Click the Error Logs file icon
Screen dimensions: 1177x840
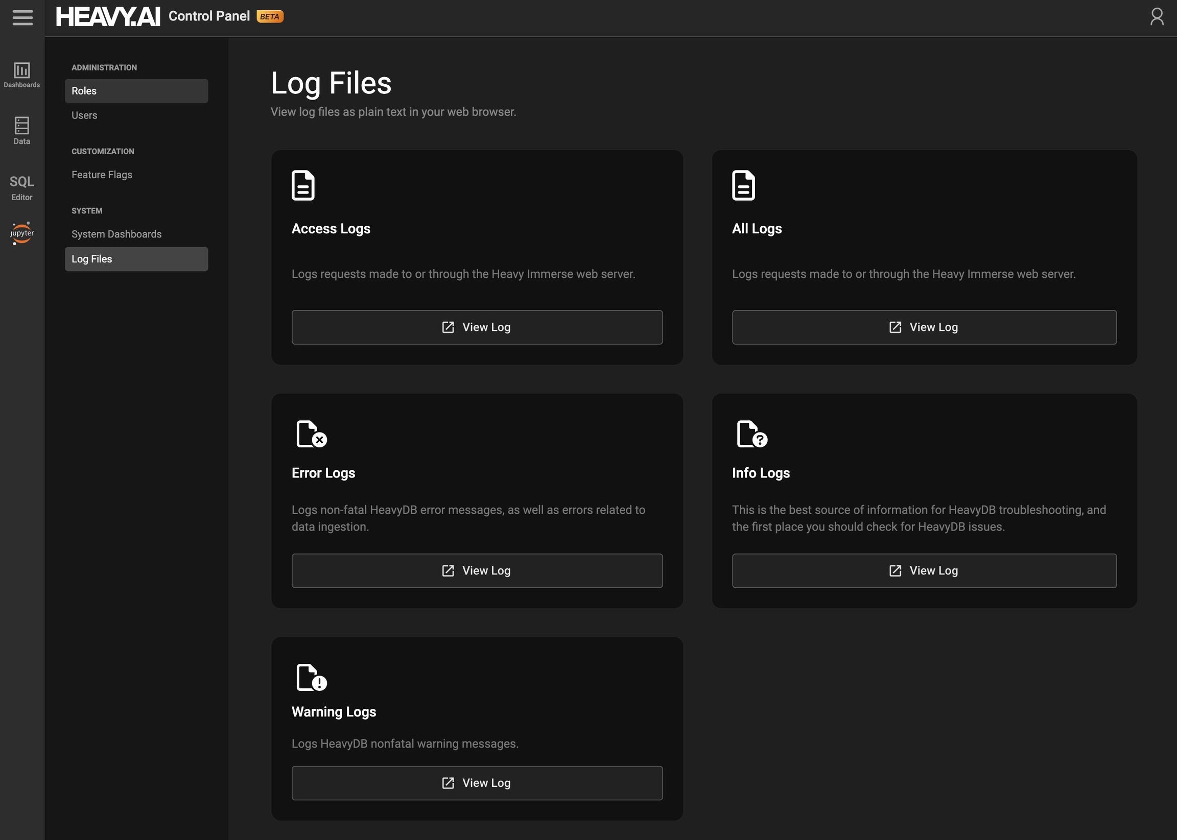tap(311, 434)
